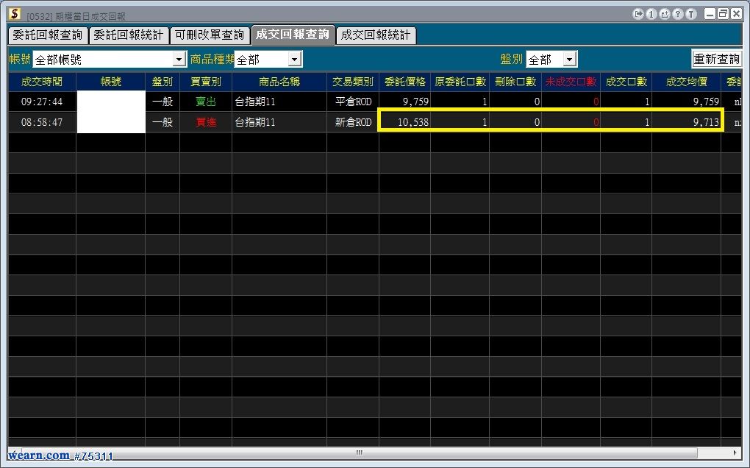The height and width of the screenshot is (468, 750).
Task: Open help via the question mark icon
Action: pos(678,15)
